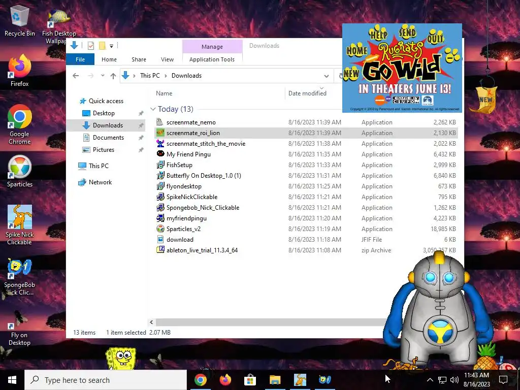This screenshot has height=390, width=520.
Task: Open SpongeBob Nick Clickable desktop shortcut
Action: 20,277
